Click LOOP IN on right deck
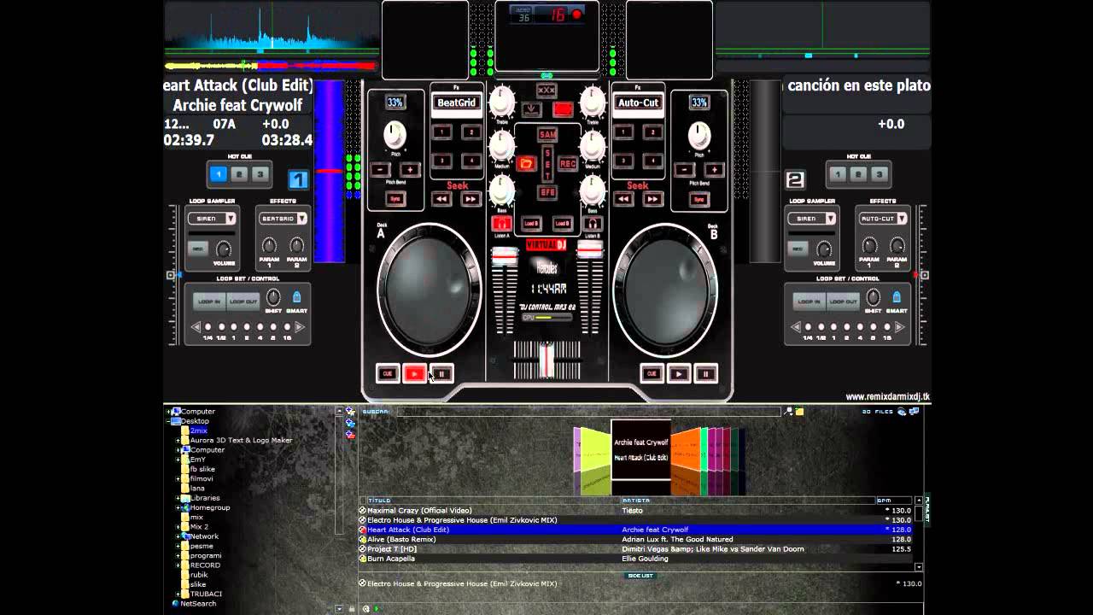1093x615 pixels. pyautogui.click(x=809, y=302)
